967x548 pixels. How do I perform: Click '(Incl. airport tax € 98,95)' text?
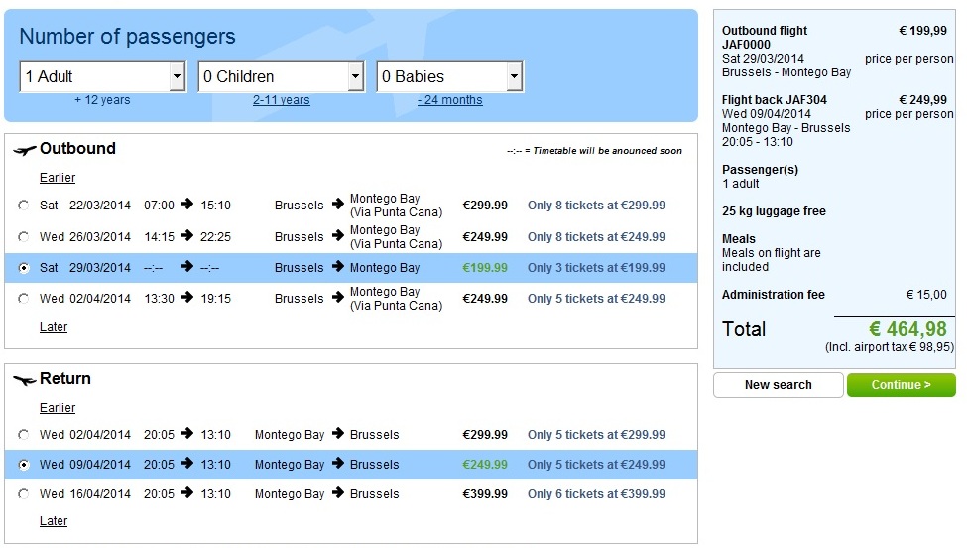tap(890, 347)
